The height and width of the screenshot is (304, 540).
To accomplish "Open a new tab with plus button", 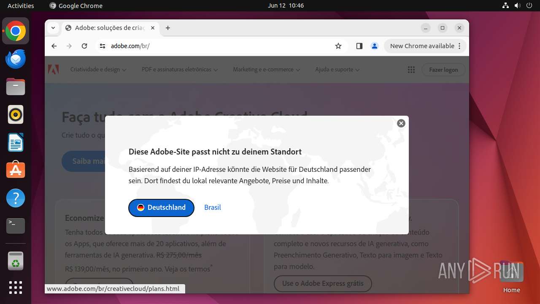I will click(168, 28).
